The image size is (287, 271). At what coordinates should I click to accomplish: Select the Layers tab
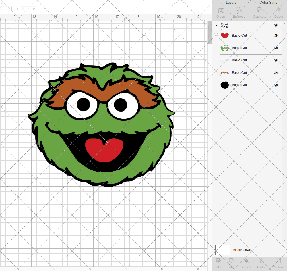[x=231, y=3]
